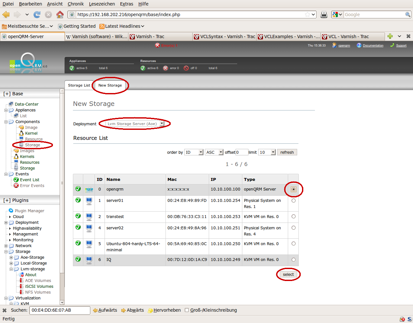Click the offset input field
Viewport: 413px width, 323px height.
click(x=242, y=152)
